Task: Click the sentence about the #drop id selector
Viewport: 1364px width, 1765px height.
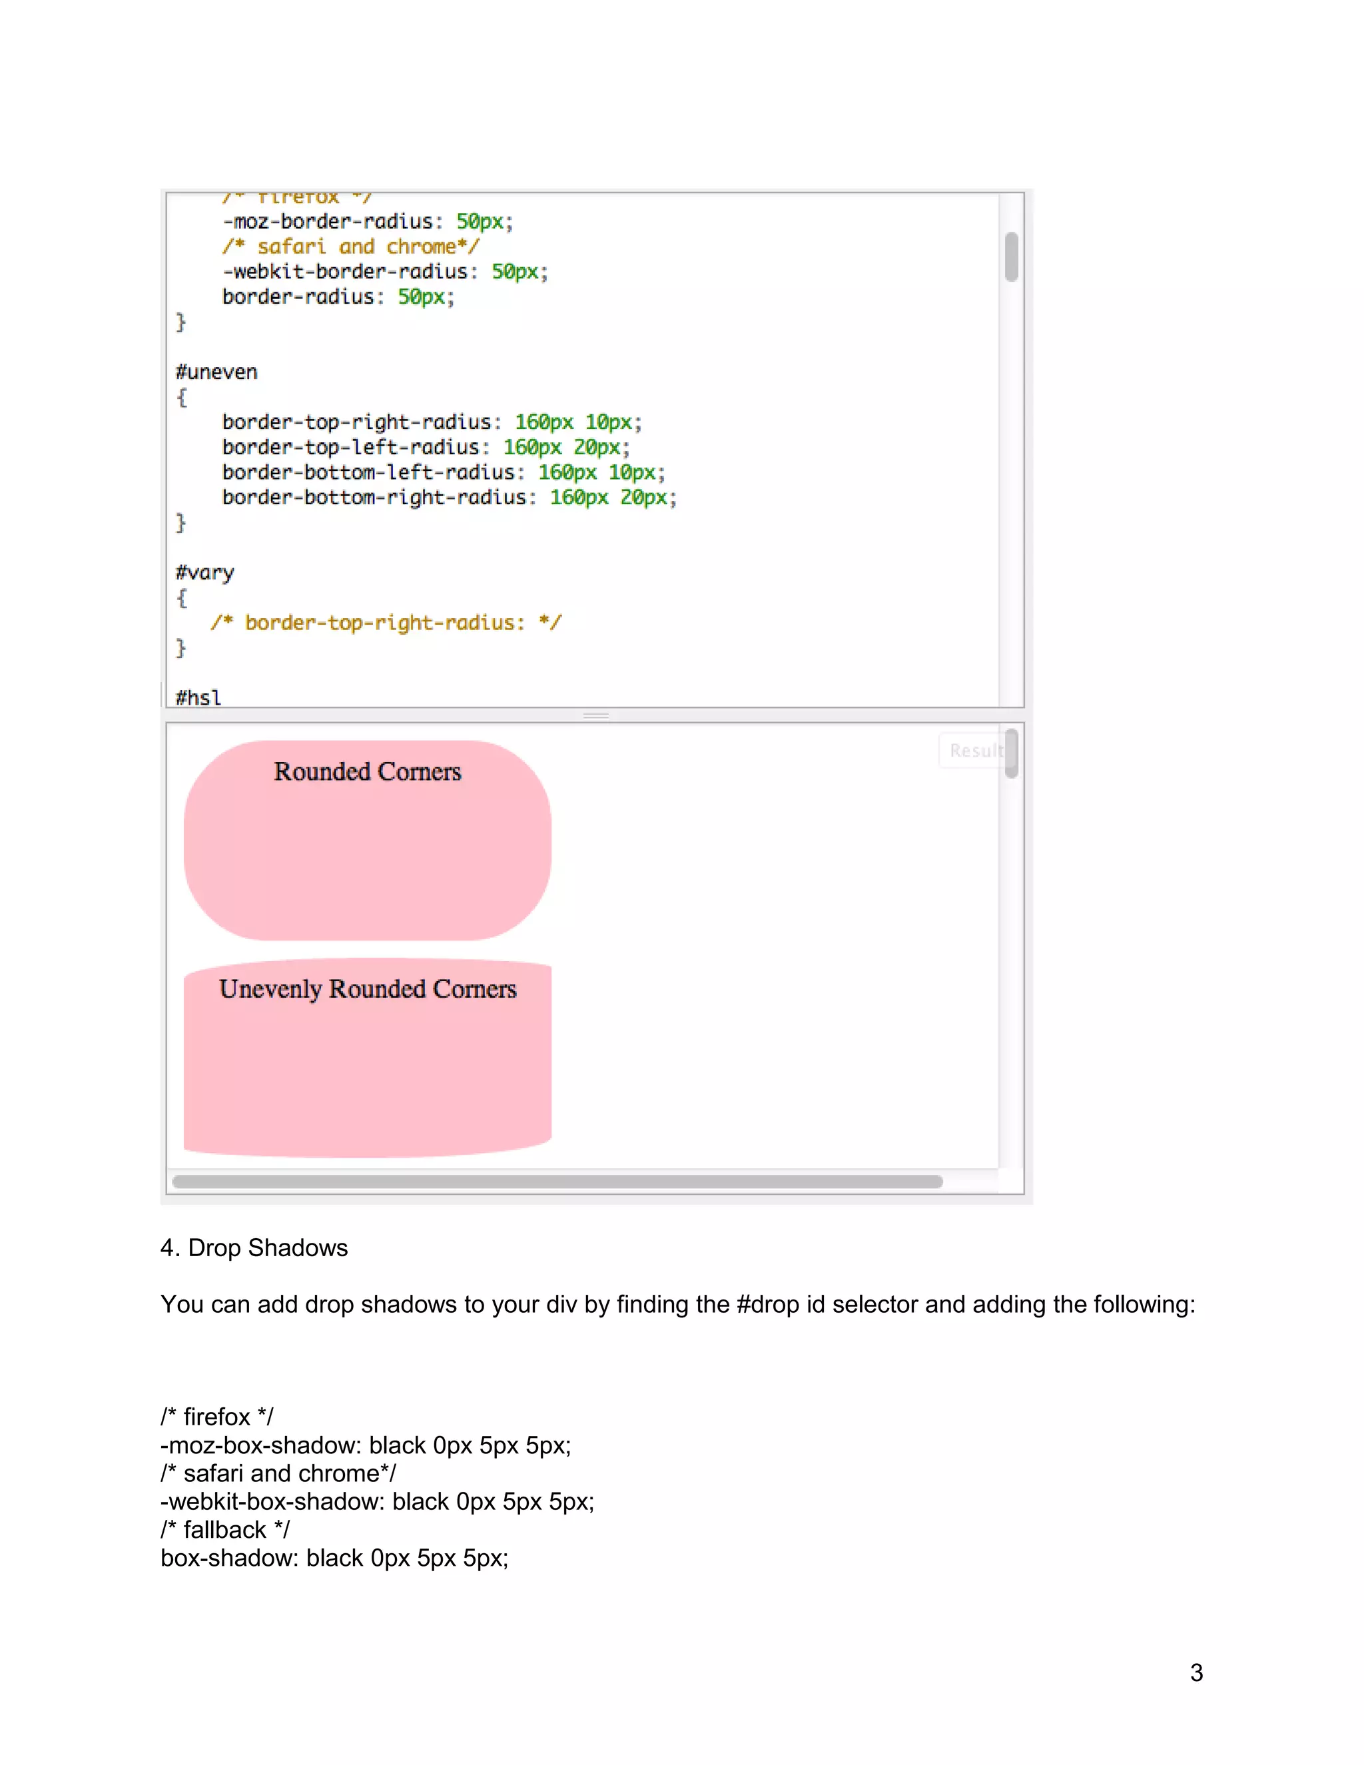Action: (678, 1304)
